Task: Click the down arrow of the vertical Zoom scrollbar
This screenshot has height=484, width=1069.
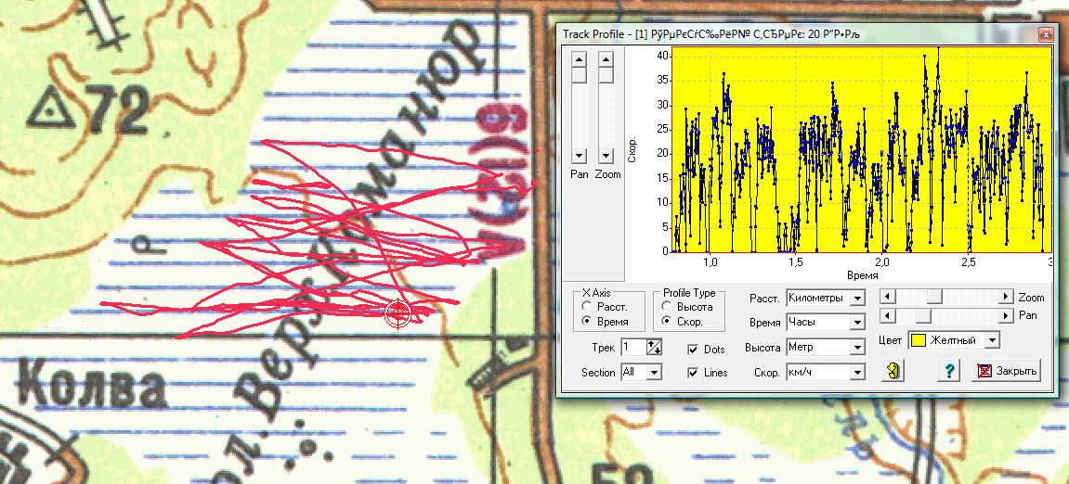Action: click(606, 156)
